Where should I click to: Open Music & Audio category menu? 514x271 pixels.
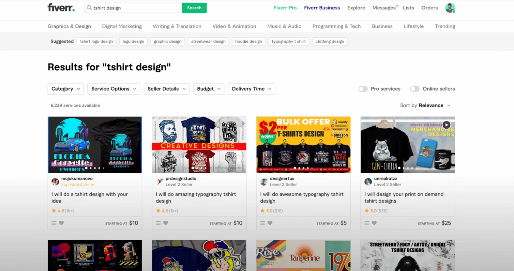click(284, 26)
